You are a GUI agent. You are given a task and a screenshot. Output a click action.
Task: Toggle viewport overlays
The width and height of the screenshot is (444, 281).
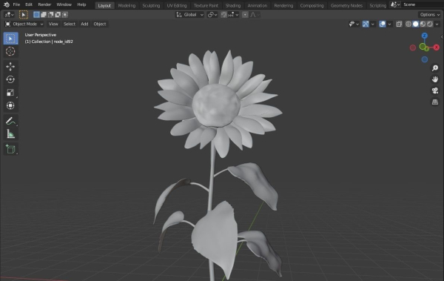[383, 24]
